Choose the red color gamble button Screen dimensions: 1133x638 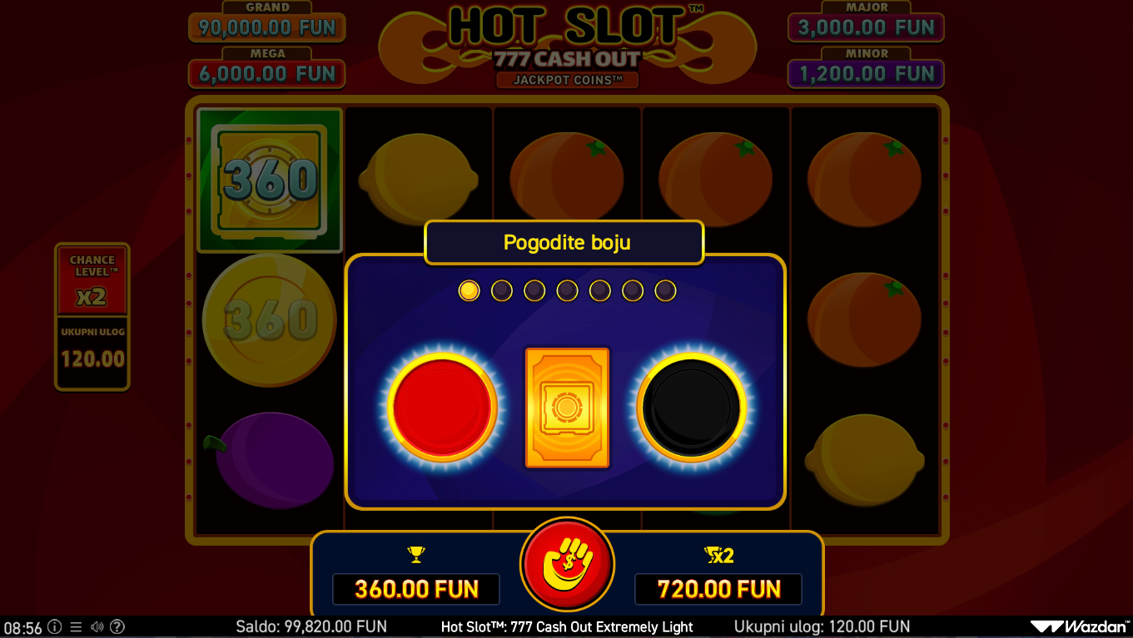441,408
